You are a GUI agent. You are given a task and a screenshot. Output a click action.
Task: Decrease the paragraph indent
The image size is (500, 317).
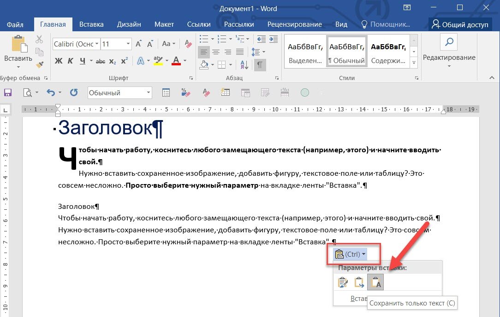[261, 39]
